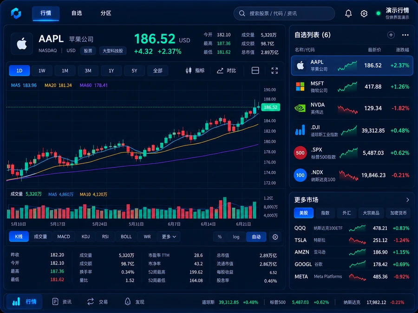Click the 大型科技股 tag
Image resolution: width=418 pixels, height=313 pixels.
[113, 51]
